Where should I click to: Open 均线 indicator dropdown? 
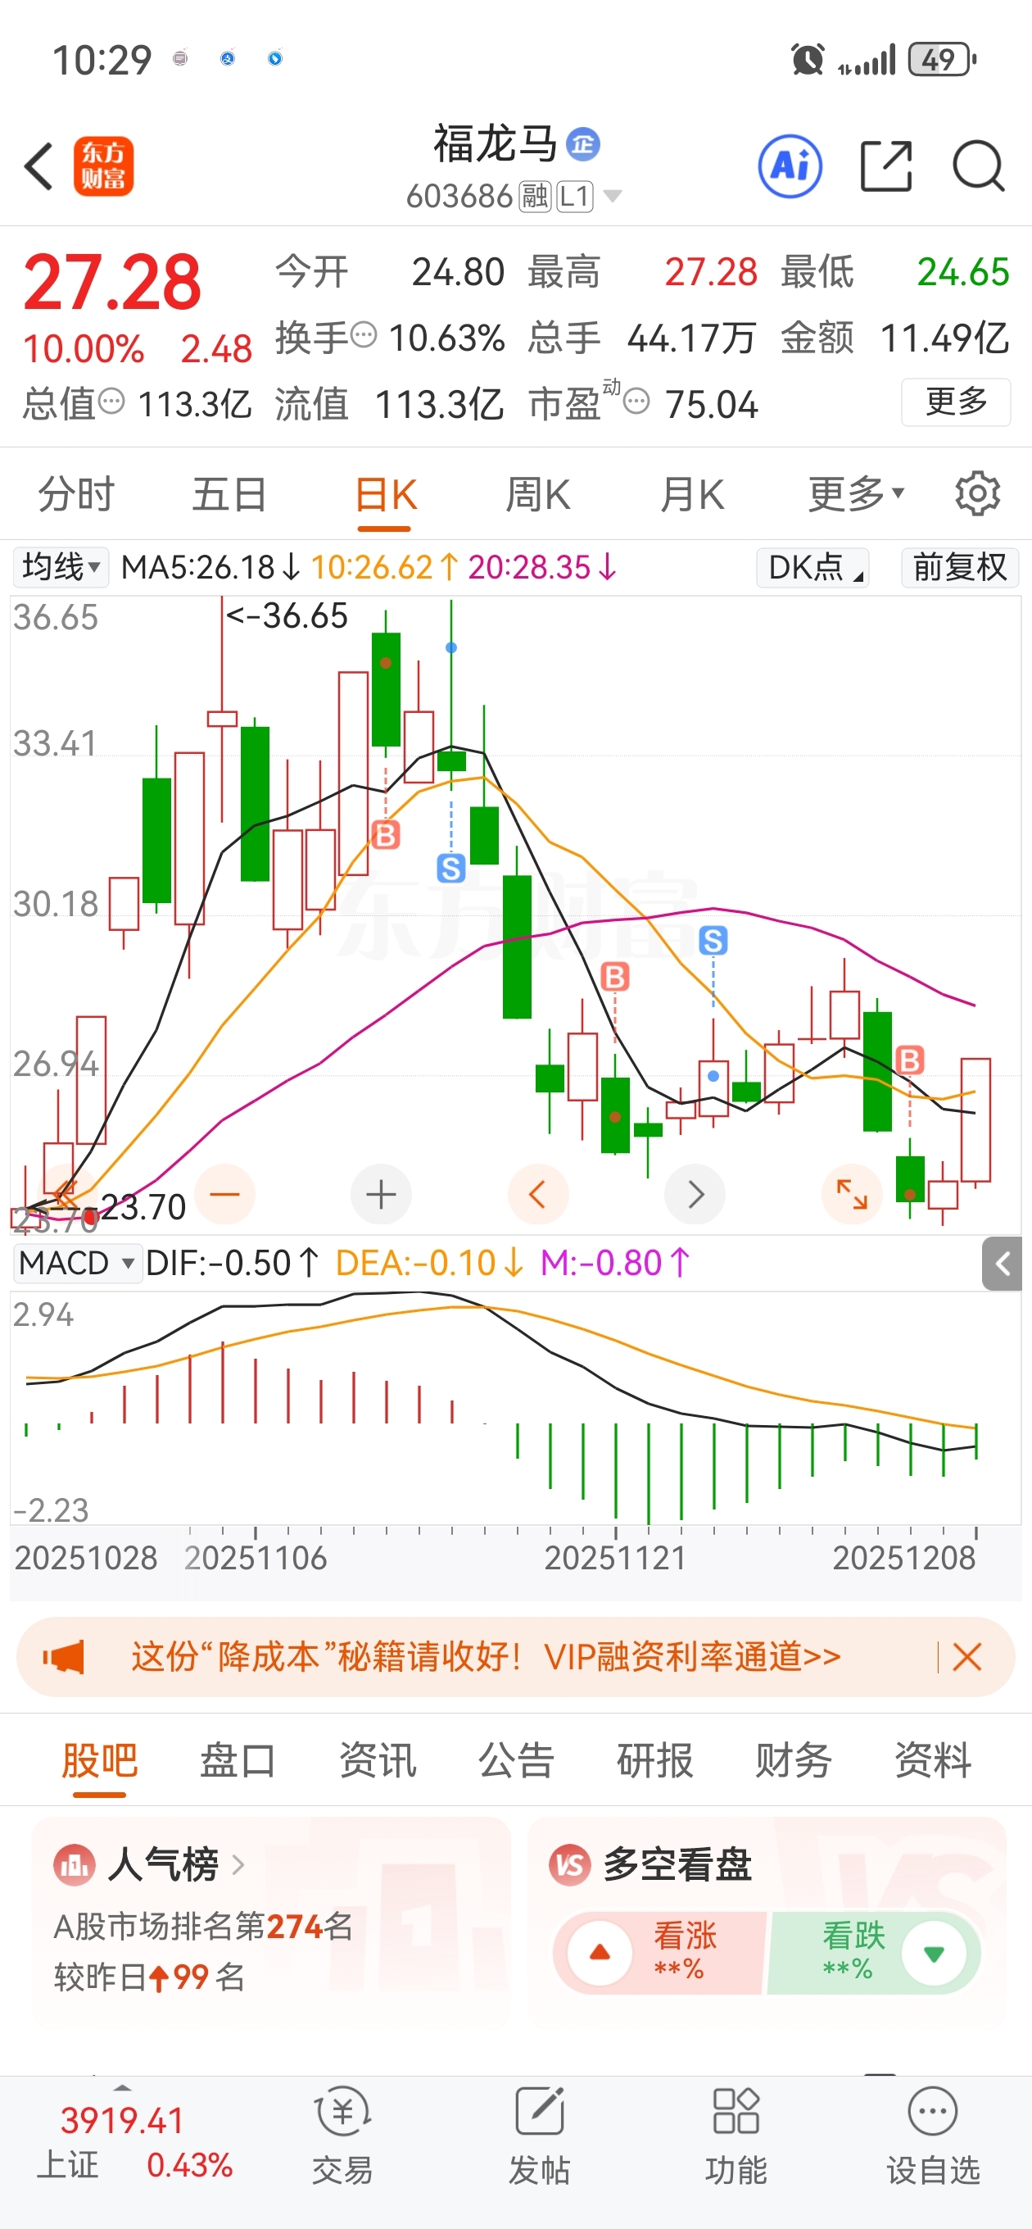coord(61,568)
